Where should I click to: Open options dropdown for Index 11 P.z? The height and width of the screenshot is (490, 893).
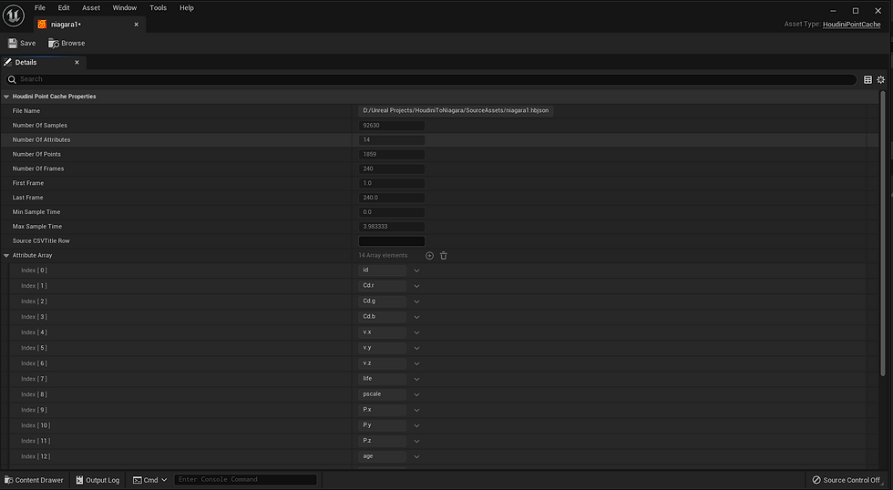click(x=417, y=441)
